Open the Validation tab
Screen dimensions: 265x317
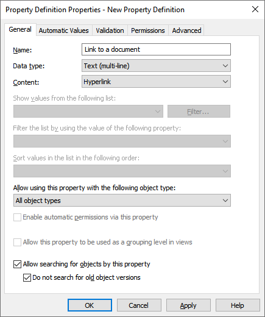pyautogui.click(x=110, y=30)
